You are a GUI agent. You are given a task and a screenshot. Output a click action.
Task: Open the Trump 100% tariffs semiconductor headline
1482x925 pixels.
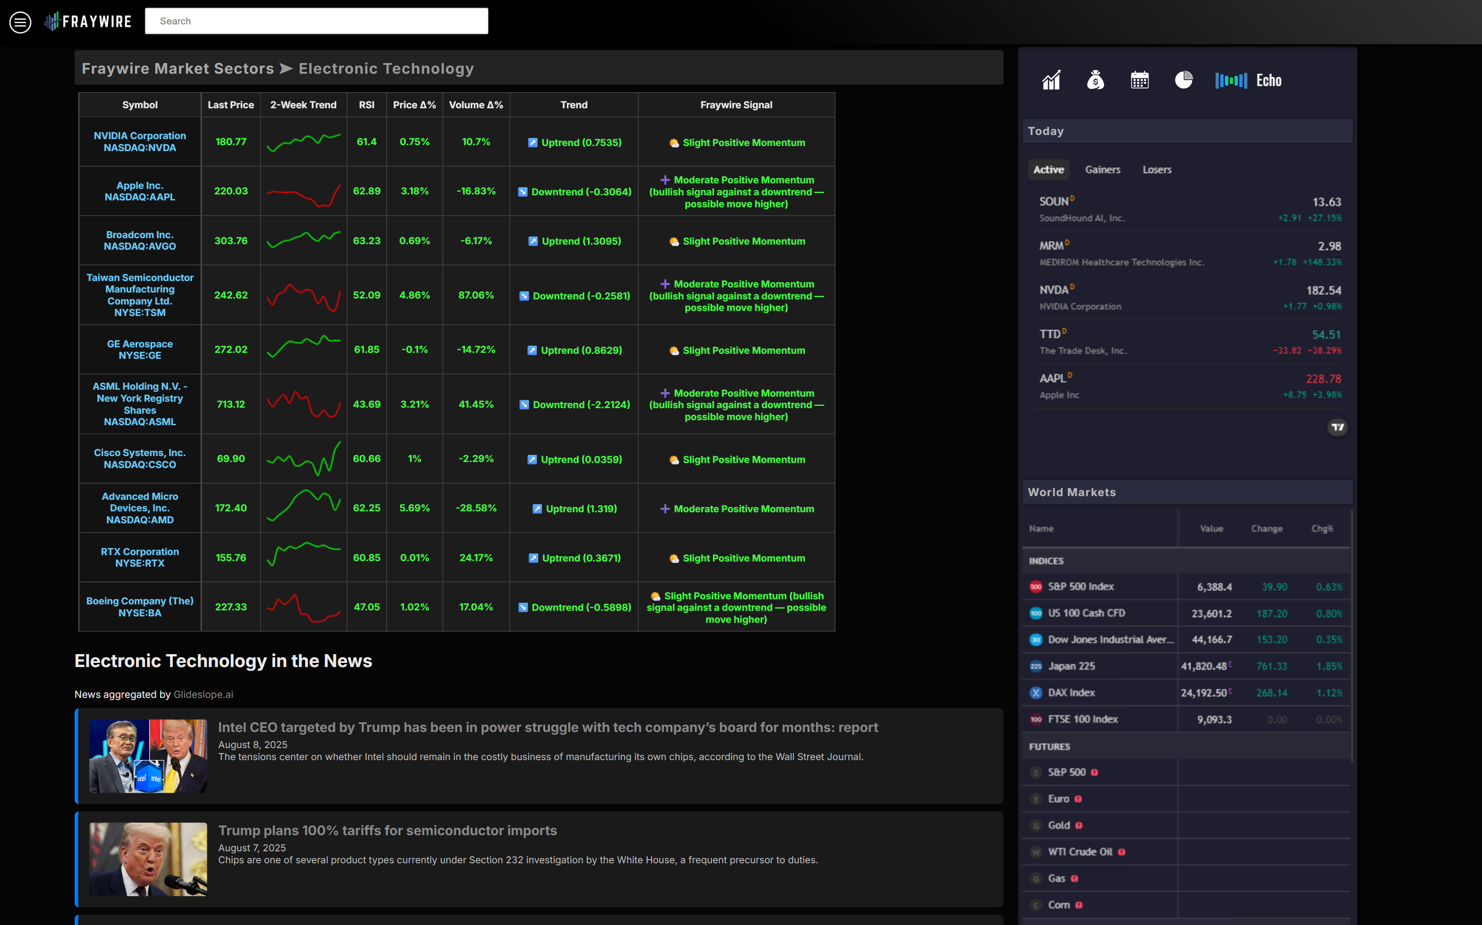point(388,830)
